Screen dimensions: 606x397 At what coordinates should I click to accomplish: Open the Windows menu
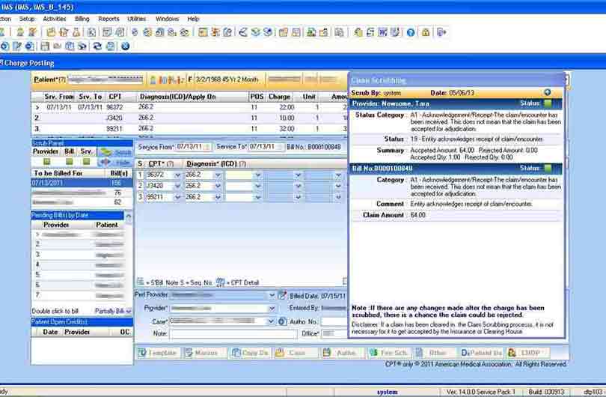pyautogui.click(x=167, y=19)
